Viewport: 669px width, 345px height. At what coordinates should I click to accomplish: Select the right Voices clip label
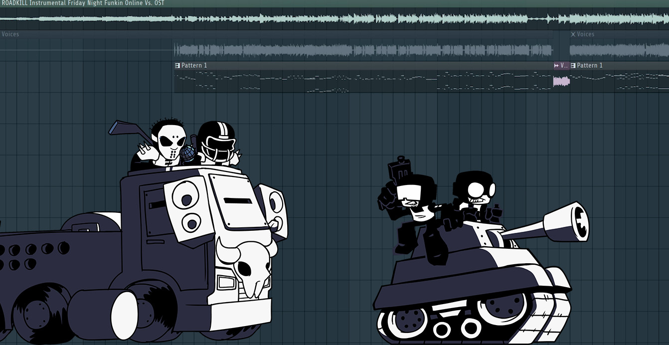tap(586, 34)
